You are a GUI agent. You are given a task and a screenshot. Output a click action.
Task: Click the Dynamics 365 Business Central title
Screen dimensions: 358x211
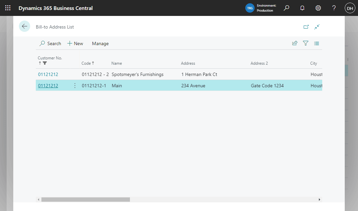[55, 8]
